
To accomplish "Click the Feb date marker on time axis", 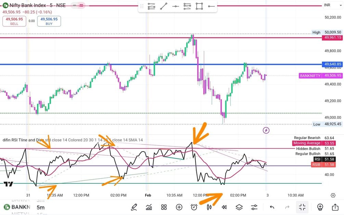I will click(x=148, y=195).
